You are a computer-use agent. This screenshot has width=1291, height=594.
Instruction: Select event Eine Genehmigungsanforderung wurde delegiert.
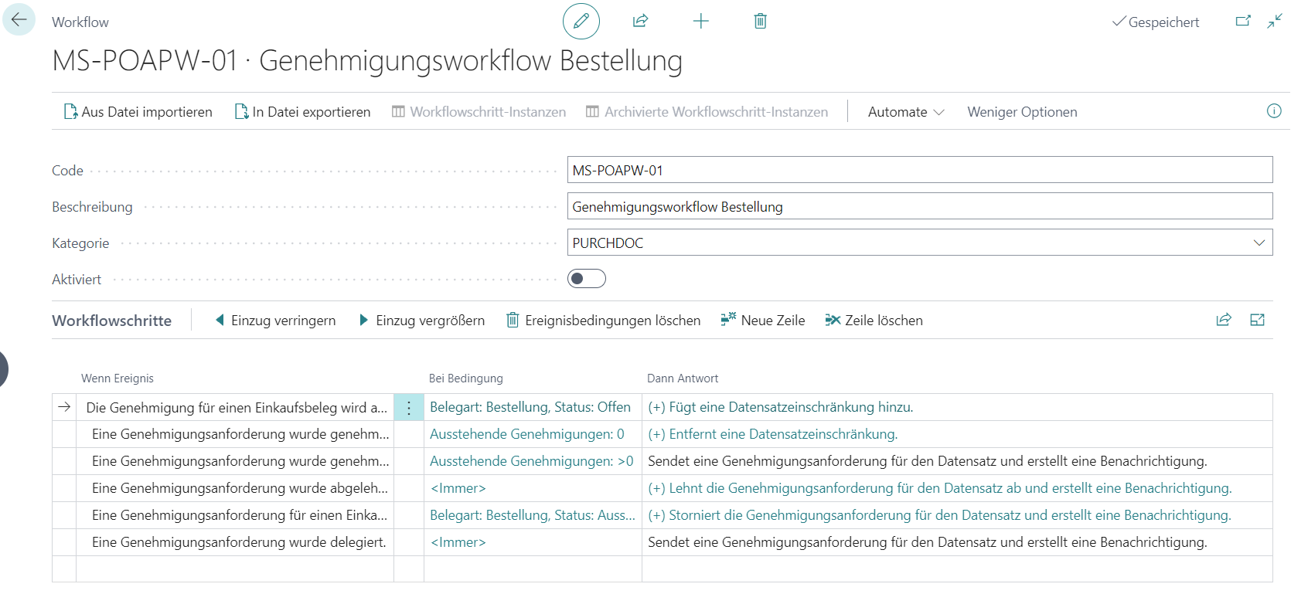[239, 542]
